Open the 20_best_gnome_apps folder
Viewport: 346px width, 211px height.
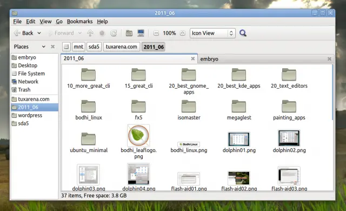tap(189, 81)
